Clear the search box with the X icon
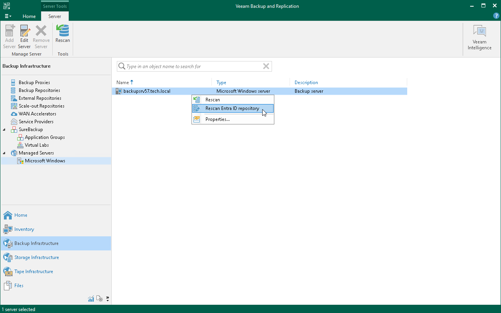This screenshot has height=313, width=501. [266, 67]
